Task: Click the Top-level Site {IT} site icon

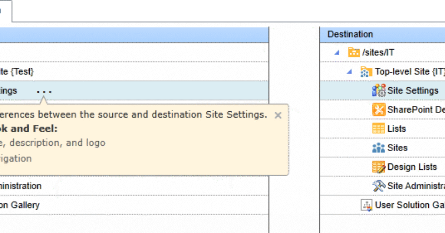Action: tap(366, 71)
